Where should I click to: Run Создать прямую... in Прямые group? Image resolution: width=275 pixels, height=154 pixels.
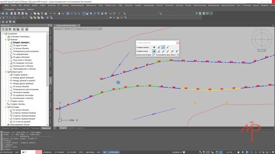pos(21,42)
